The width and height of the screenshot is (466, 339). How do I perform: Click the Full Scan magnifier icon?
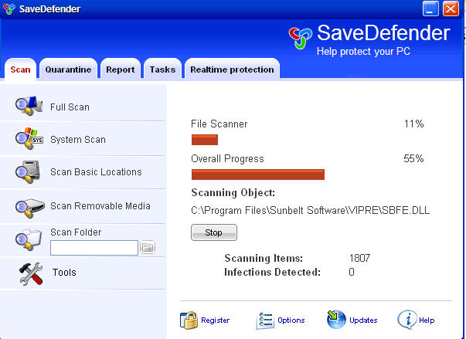tap(29, 105)
